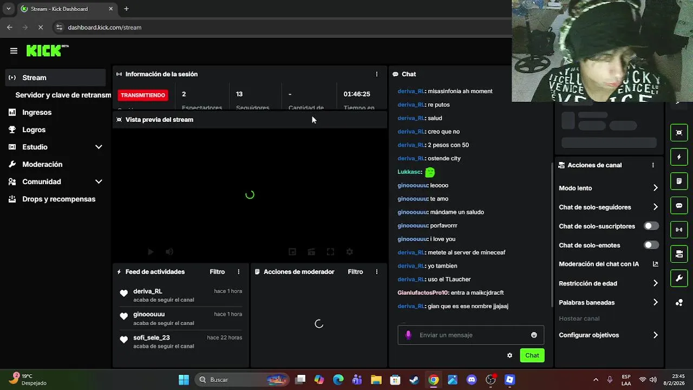Click Lukkasc username in chat
This screenshot has width=693, height=390.
[x=409, y=172]
